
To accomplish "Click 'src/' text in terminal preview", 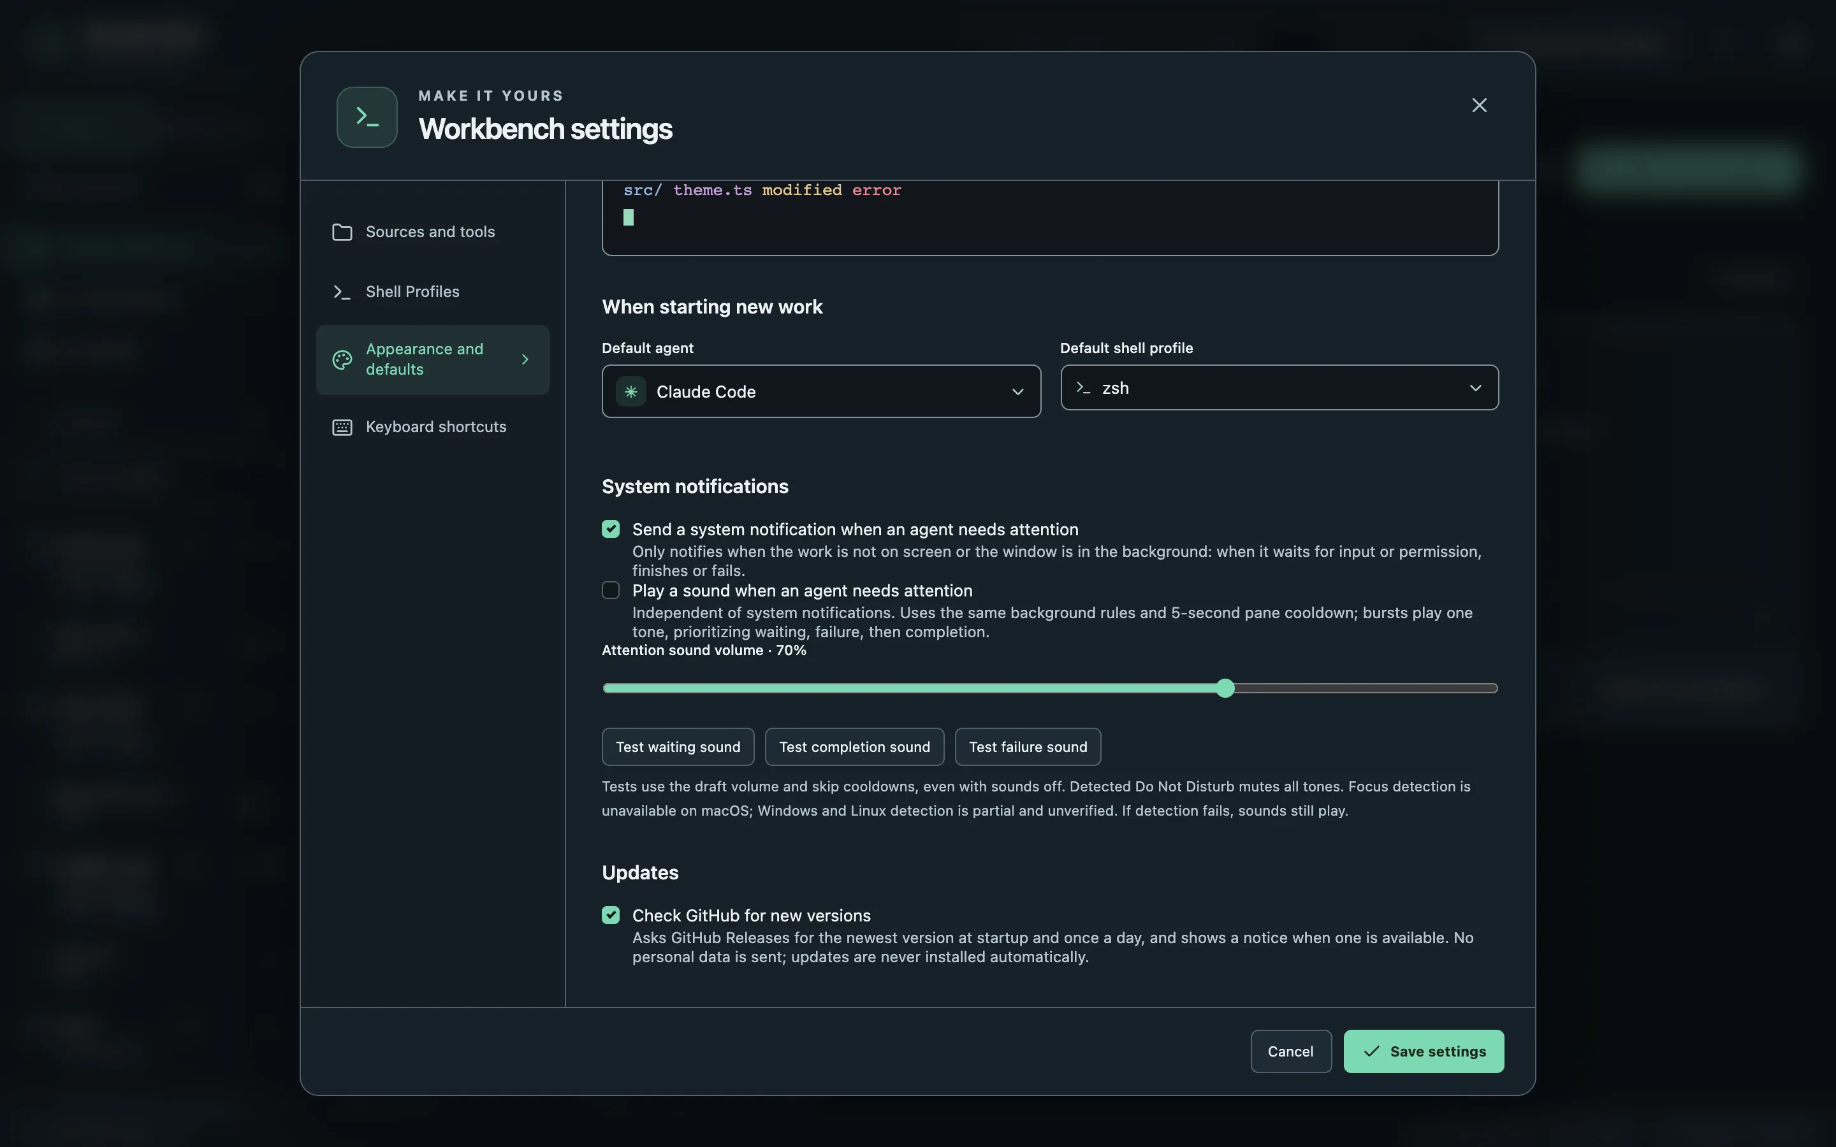I will [643, 190].
